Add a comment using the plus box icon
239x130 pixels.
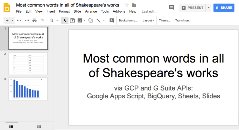point(112,20)
